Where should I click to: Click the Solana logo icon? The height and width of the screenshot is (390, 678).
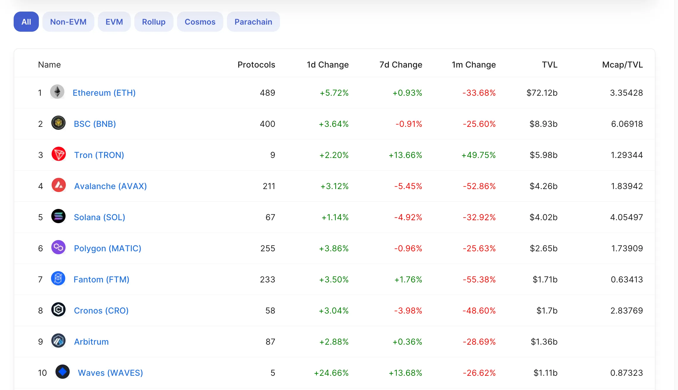[x=58, y=216]
